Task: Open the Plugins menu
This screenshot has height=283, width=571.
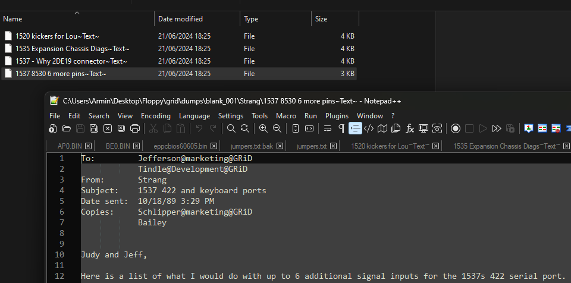Action: point(337,116)
